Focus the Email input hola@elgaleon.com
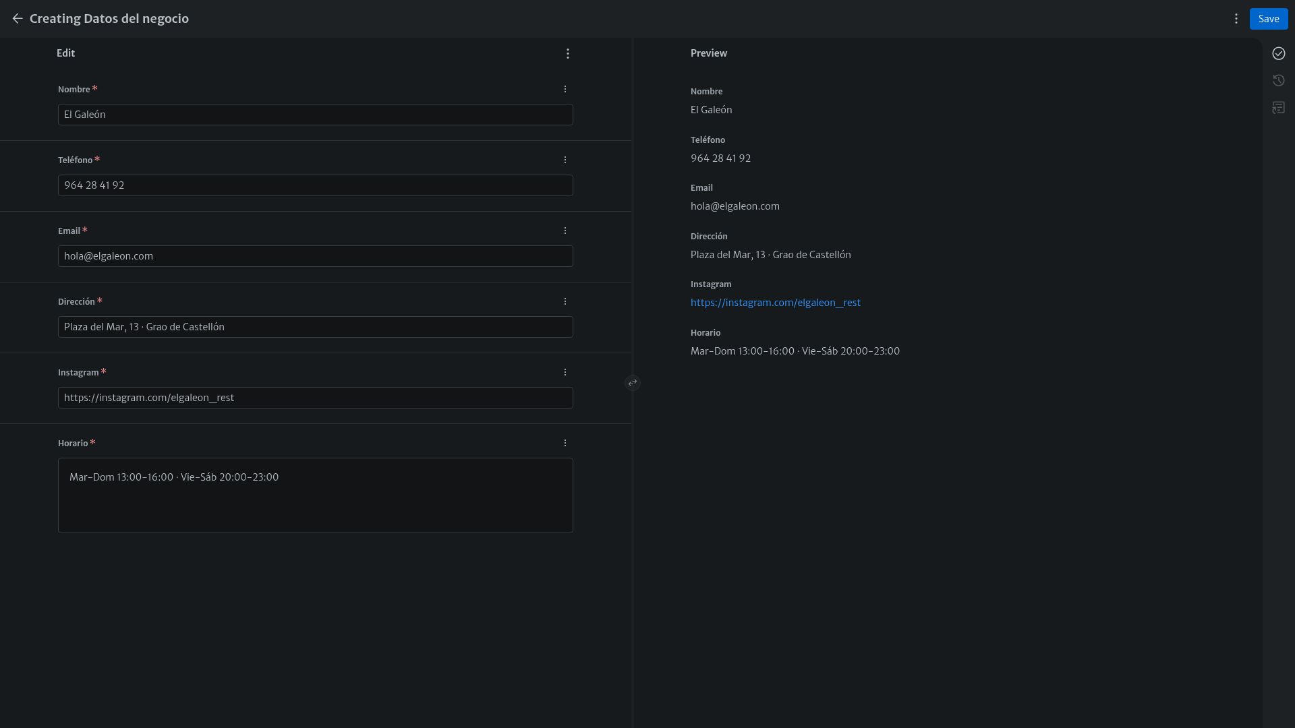Screen dimensions: 1295x728 click(316, 256)
